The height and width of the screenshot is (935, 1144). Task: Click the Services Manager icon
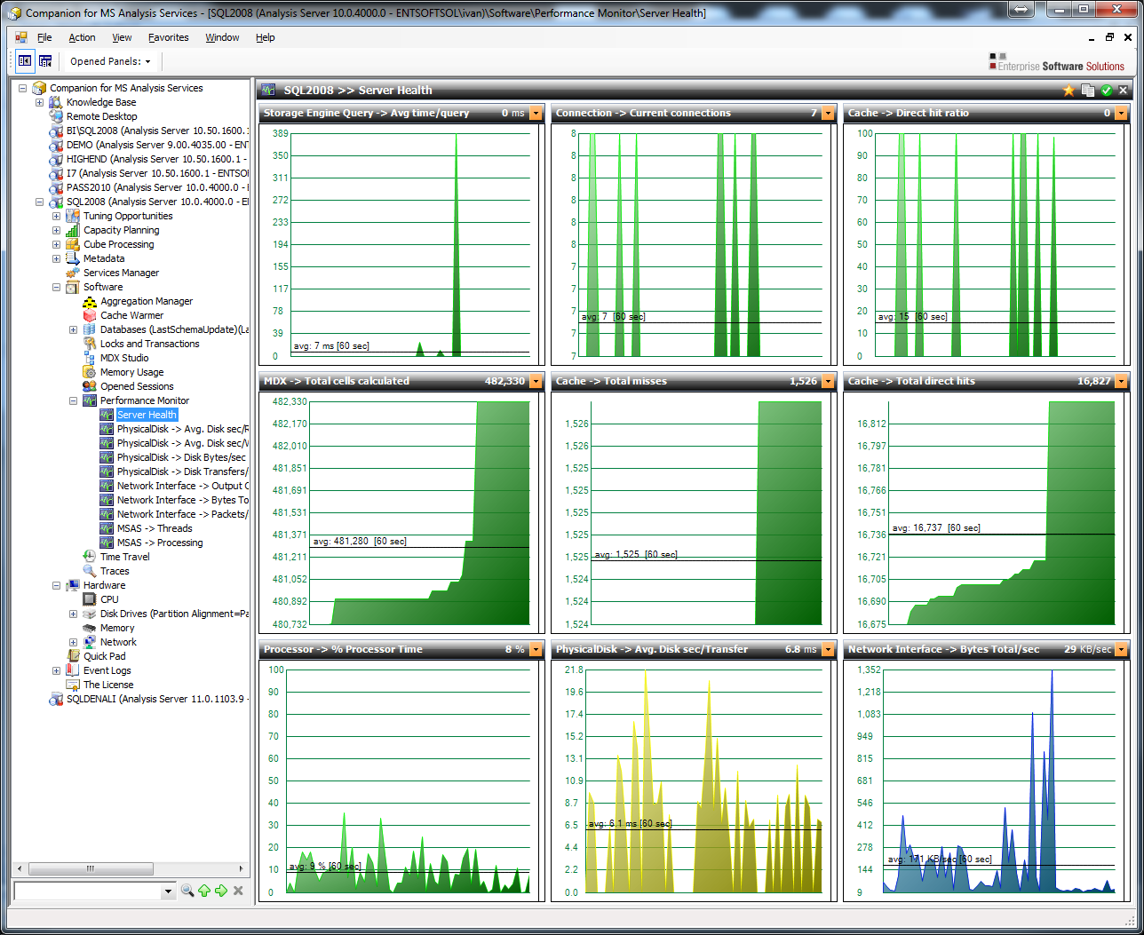73,273
